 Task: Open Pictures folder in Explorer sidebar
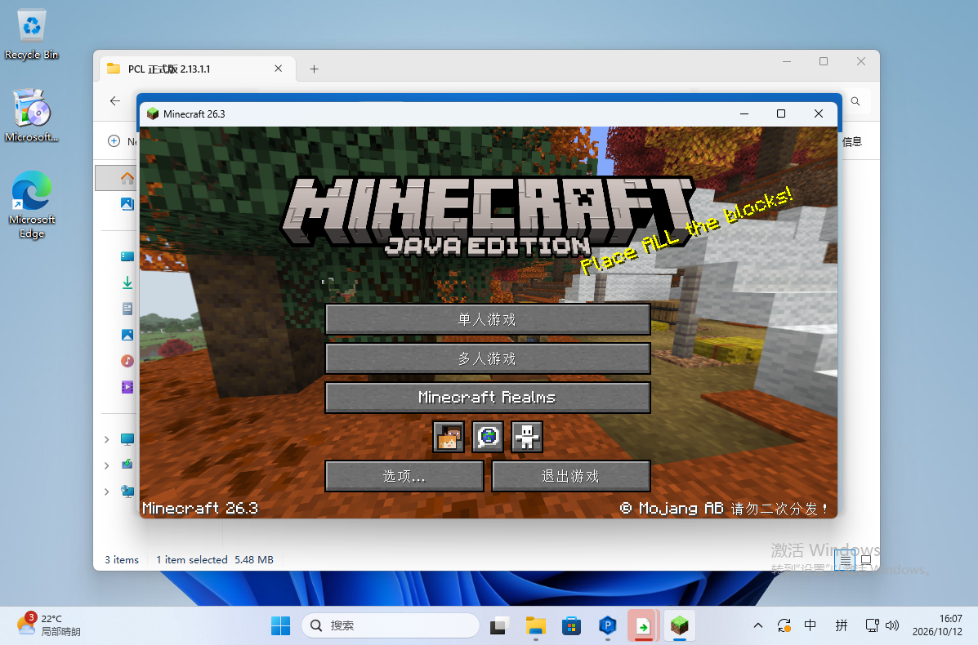point(127,335)
